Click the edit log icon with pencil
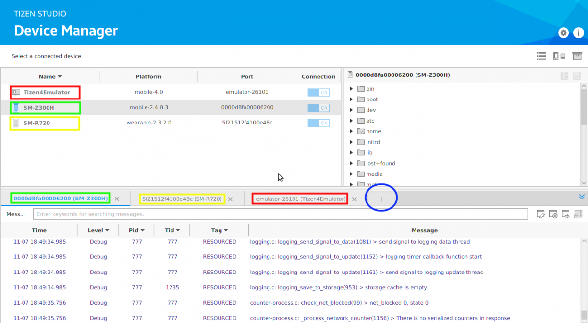Viewport: 588px width, 323px height. [x=540, y=214]
